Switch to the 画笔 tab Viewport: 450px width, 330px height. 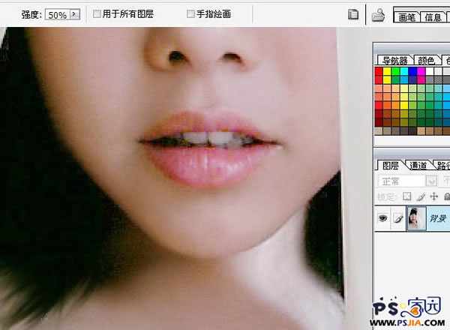[407, 17]
